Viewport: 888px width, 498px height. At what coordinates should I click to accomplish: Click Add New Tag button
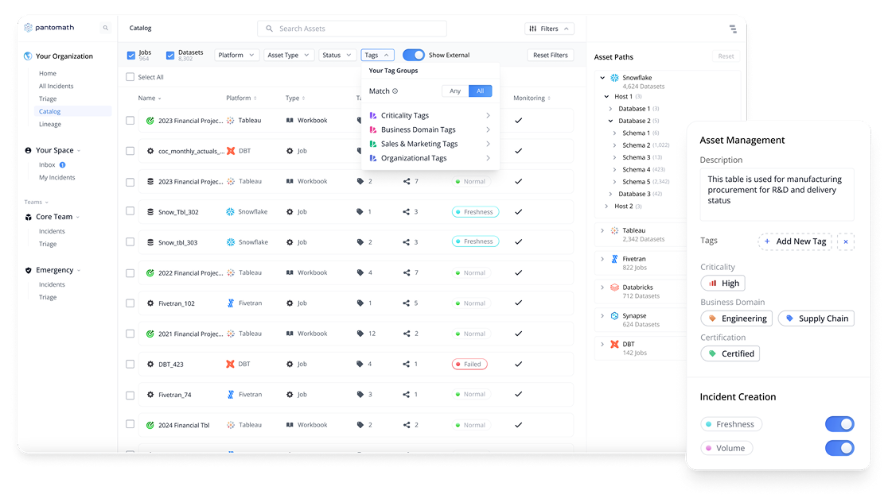795,241
